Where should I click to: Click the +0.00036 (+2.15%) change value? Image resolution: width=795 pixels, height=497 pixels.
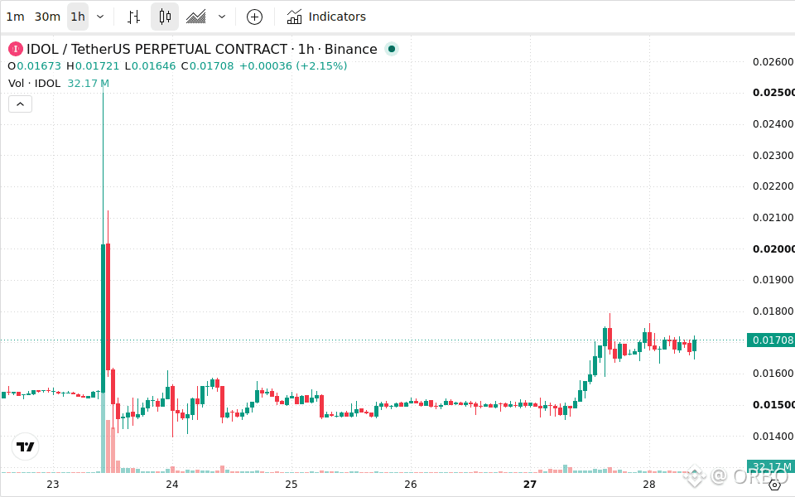pos(293,66)
